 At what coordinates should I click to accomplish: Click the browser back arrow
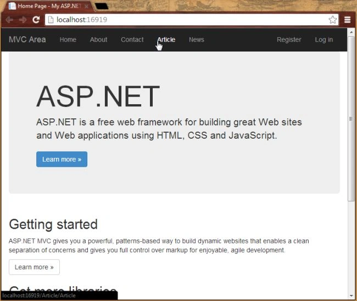(9, 20)
